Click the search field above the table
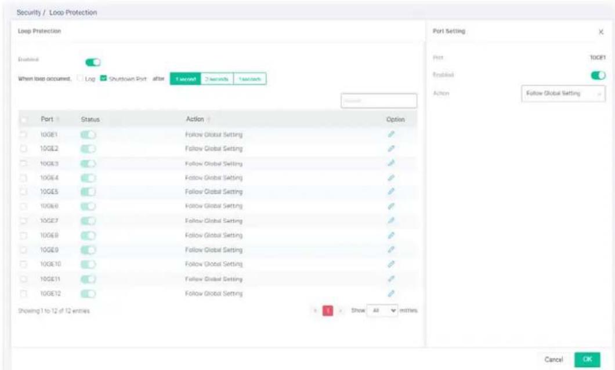 (x=379, y=101)
